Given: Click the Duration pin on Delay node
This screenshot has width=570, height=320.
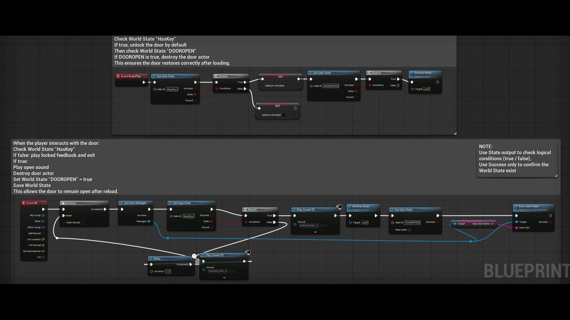Looking at the screenshot, I should (x=151, y=271).
